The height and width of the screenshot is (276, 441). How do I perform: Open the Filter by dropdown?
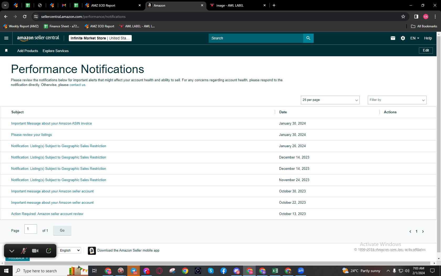[x=397, y=100]
